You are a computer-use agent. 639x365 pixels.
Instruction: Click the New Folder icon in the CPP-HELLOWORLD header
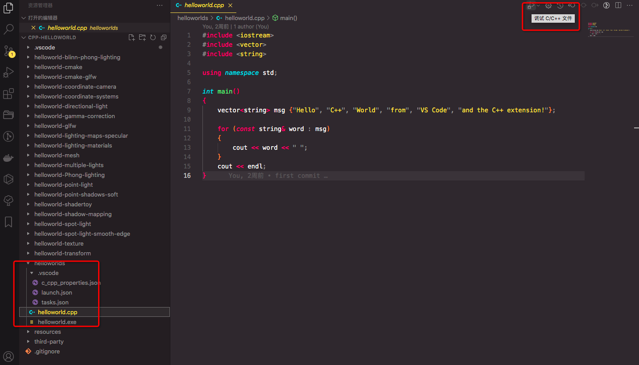click(142, 37)
